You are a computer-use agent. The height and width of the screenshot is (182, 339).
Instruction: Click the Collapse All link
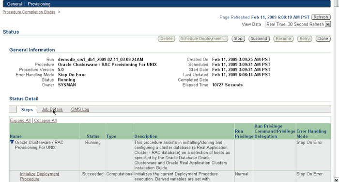coord(45,120)
